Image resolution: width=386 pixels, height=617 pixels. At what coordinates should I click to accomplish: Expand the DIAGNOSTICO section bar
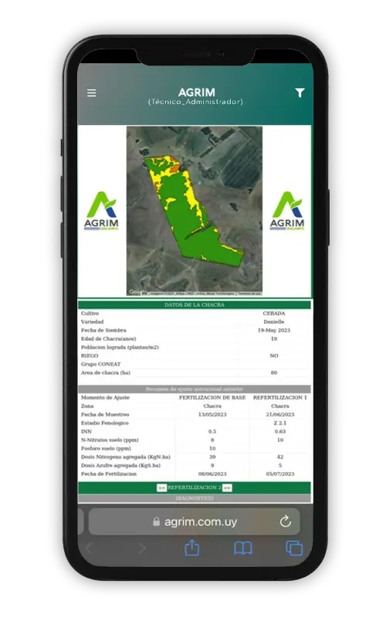pos(195,498)
